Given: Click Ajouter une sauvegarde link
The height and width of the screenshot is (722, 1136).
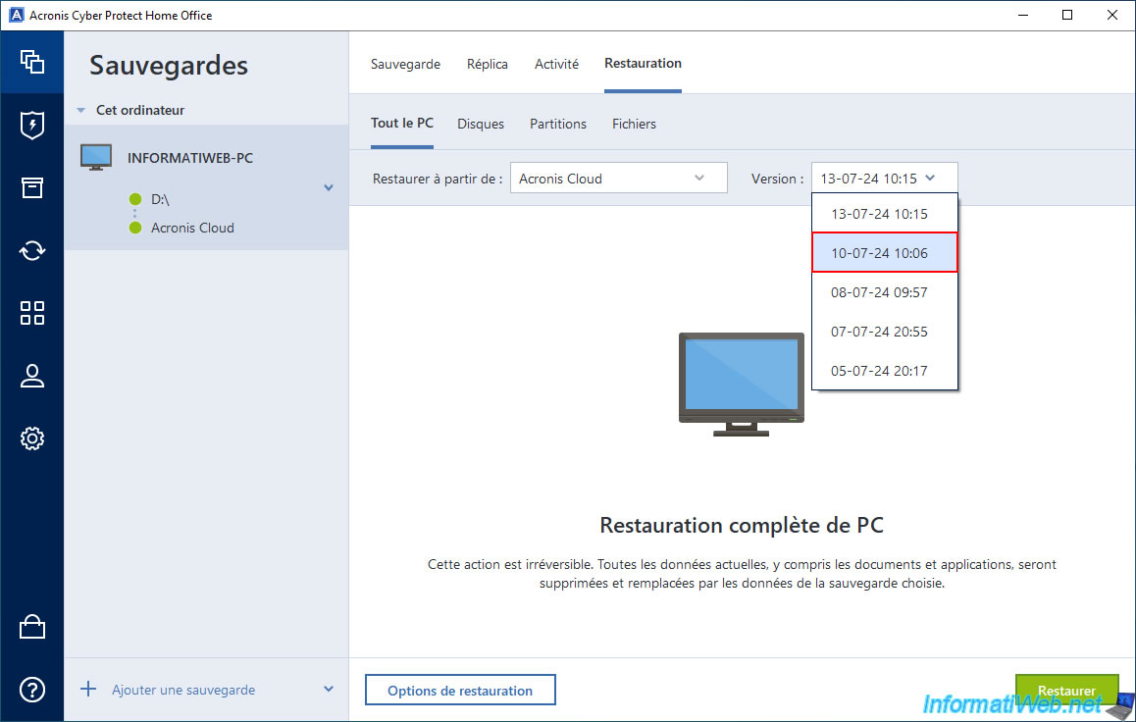Looking at the screenshot, I should tap(183, 690).
